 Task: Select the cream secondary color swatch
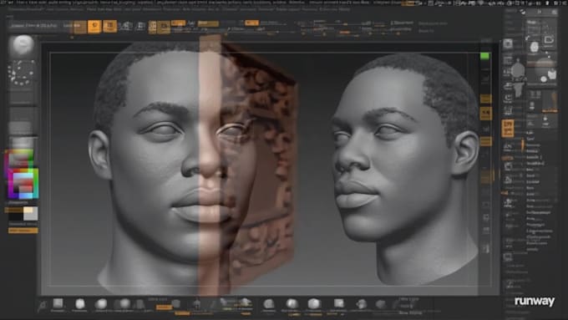[30, 213]
